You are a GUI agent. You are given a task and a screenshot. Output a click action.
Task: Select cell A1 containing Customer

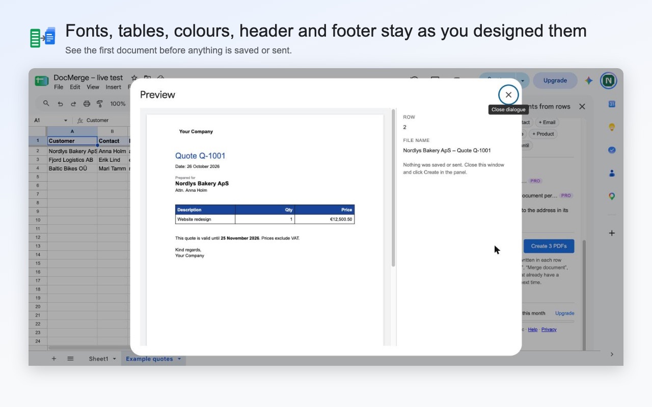click(72, 141)
